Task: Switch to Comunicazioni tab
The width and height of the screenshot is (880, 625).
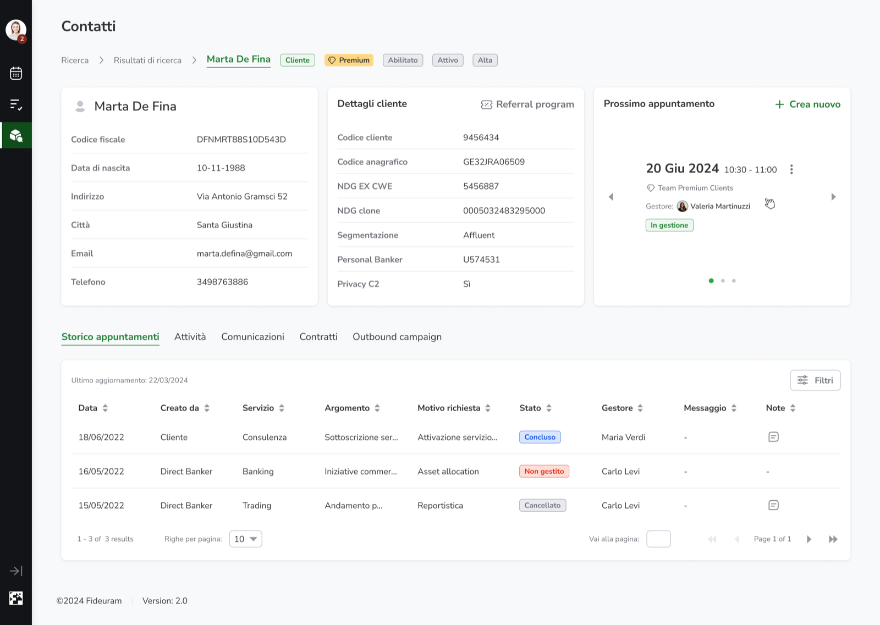Action: (x=253, y=337)
